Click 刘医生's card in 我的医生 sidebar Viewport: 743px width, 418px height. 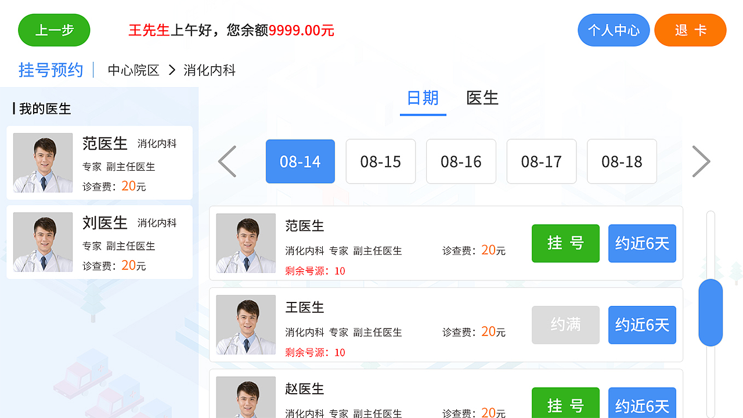(99, 242)
